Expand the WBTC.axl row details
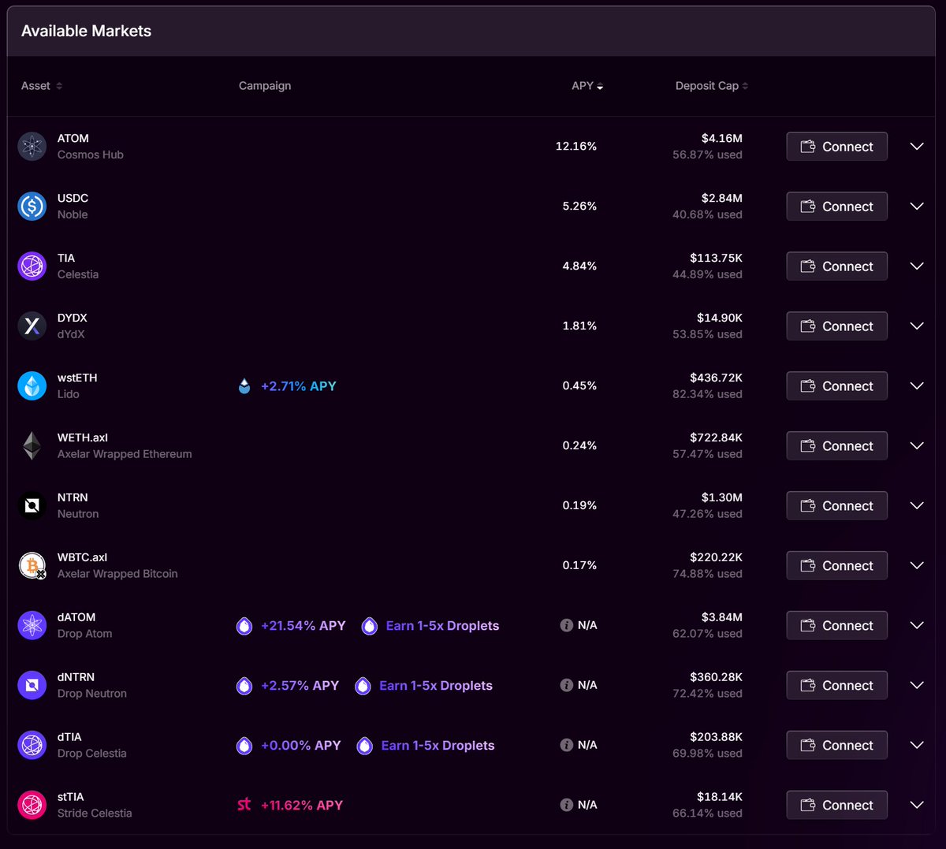 pyautogui.click(x=917, y=566)
